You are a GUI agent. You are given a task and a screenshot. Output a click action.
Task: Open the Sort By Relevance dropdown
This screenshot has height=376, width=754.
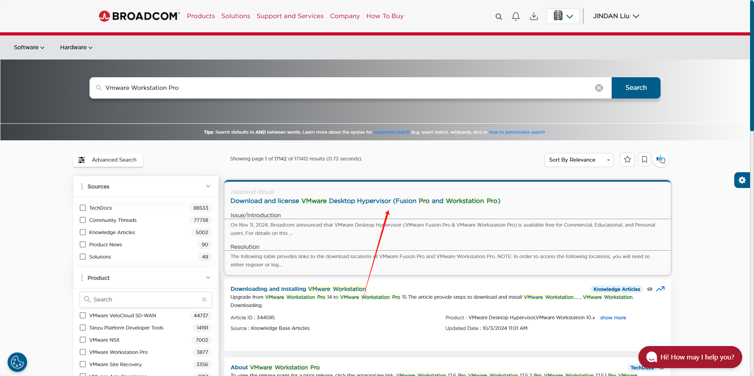click(579, 160)
